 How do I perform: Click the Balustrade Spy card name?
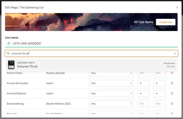coord(16,104)
